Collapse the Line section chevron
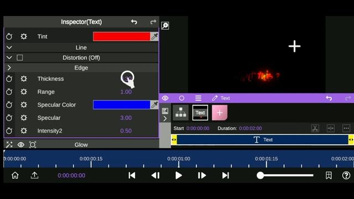 (x=9, y=48)
